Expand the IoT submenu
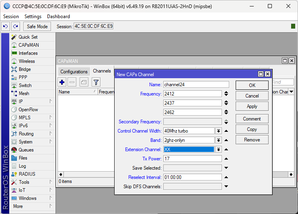The image size is (298, 214). 51,190
